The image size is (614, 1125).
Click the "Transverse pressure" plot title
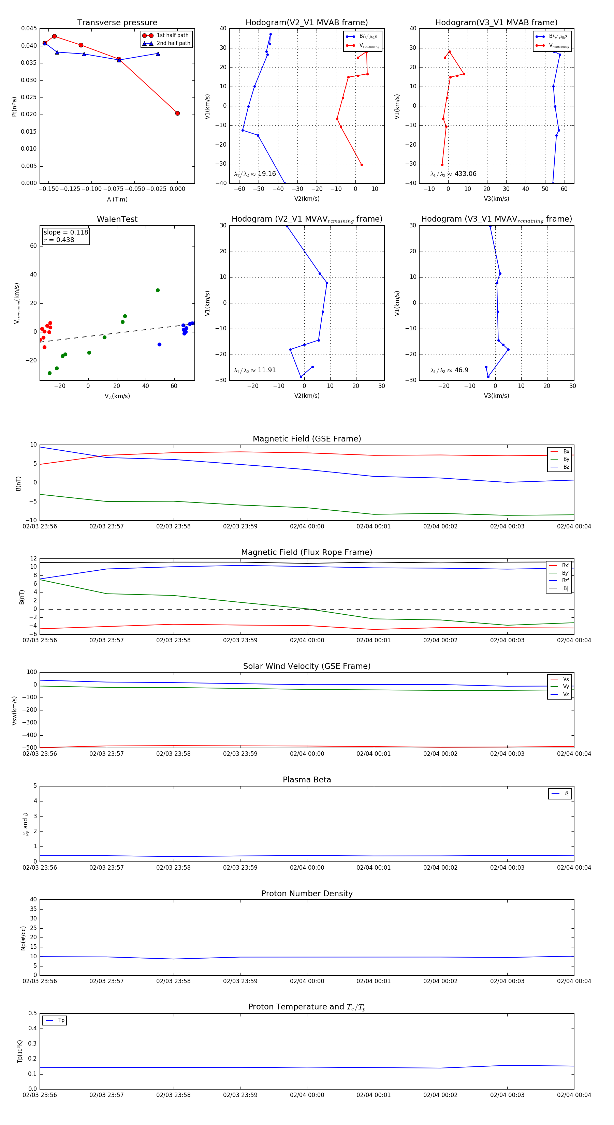pyautogui.click(x=117, y=23)
